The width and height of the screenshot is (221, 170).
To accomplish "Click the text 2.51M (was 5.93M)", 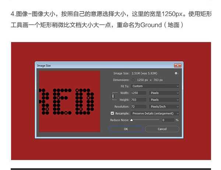I will (x=144, y=73).
